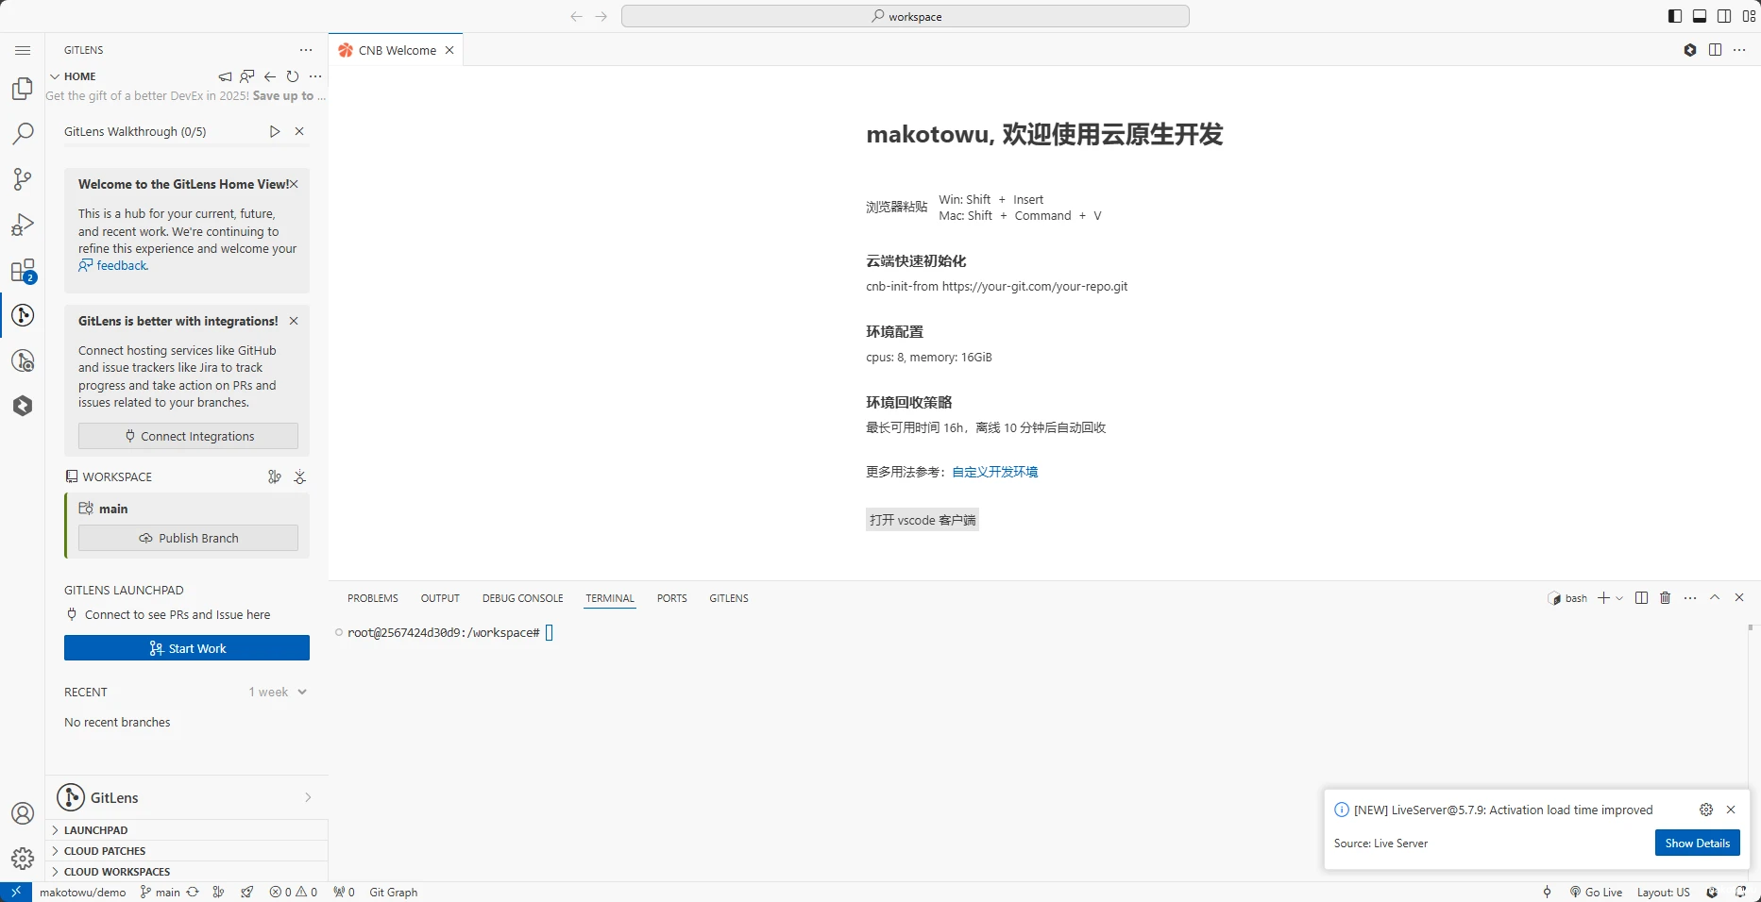The height and width of the screenshot is (902, 1761).
Task: Switch to the PORTS panel tab
Action: [x=672, y=598]
